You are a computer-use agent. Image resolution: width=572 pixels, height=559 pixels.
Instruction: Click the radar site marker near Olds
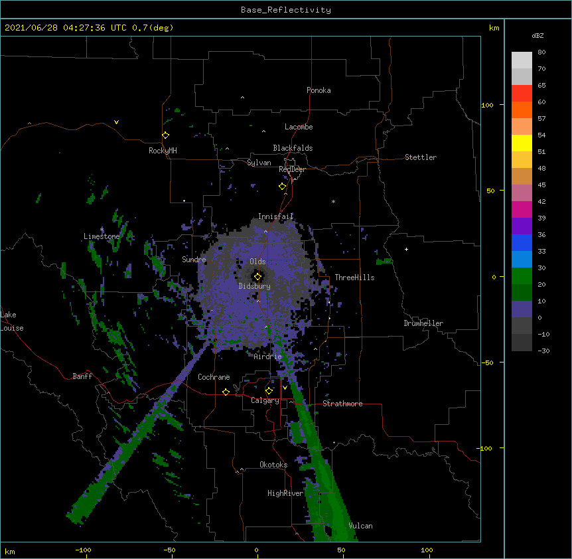point(257,277)
